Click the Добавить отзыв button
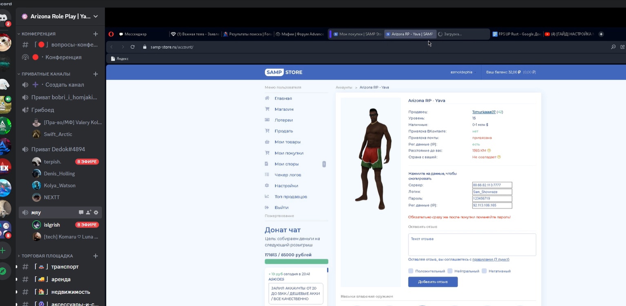 point(433,282)
